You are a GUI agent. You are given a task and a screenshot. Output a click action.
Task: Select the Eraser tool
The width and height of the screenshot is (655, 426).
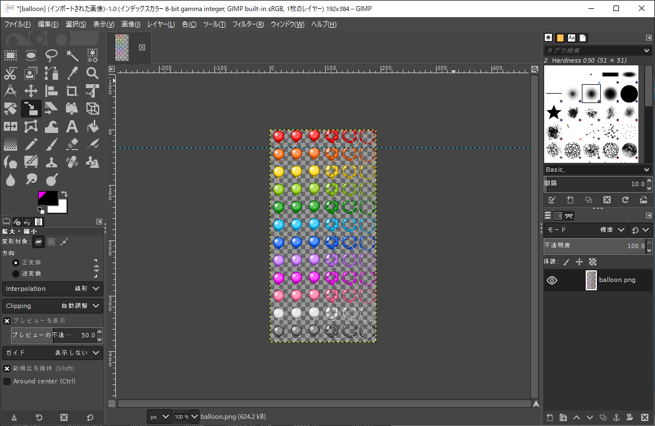(72, 144)
